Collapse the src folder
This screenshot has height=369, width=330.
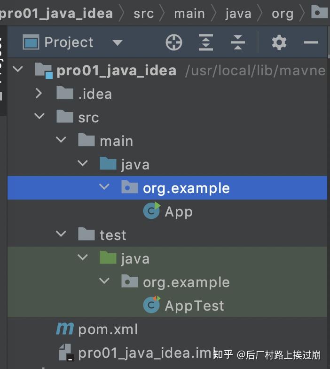tap(39, 117)
